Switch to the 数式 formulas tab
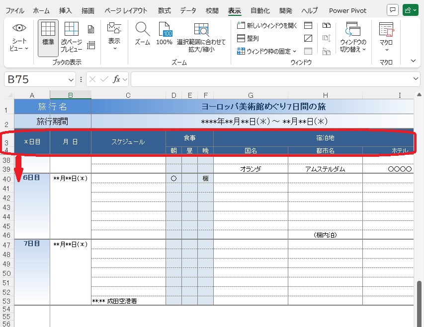 coord(165,10)
